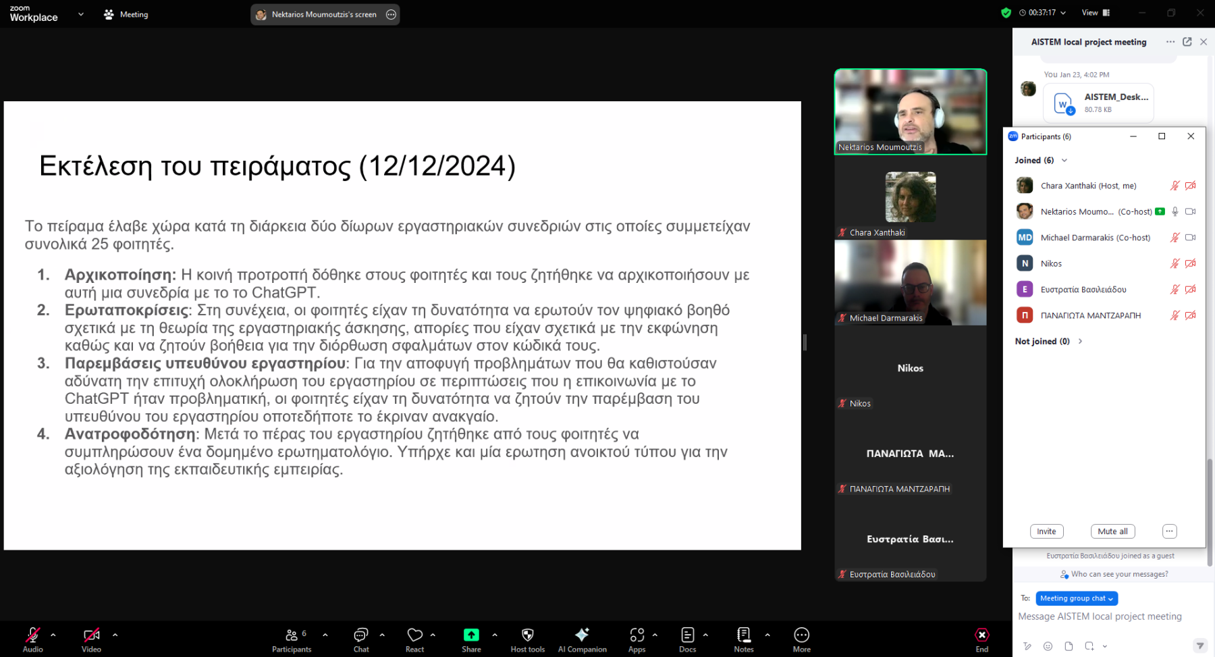Screen dimensions: 1215x657
Task: Open the View layout menu
Action: [x=1096, y=13]
